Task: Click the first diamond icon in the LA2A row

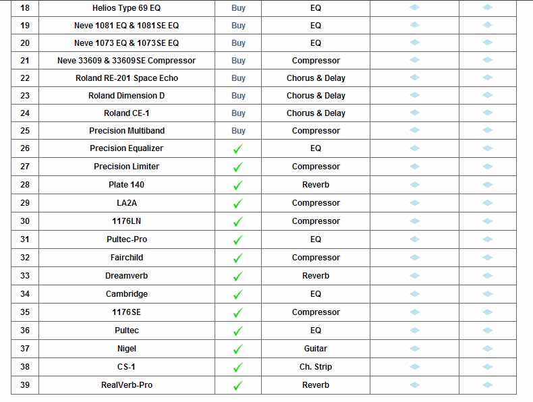Action: click(x=414, y=203)
